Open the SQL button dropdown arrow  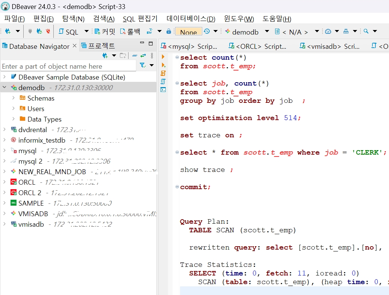[86, 31]
